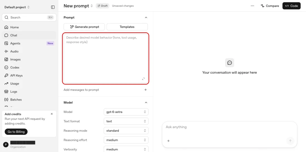Click the Home house icon

tap(6, 27)
